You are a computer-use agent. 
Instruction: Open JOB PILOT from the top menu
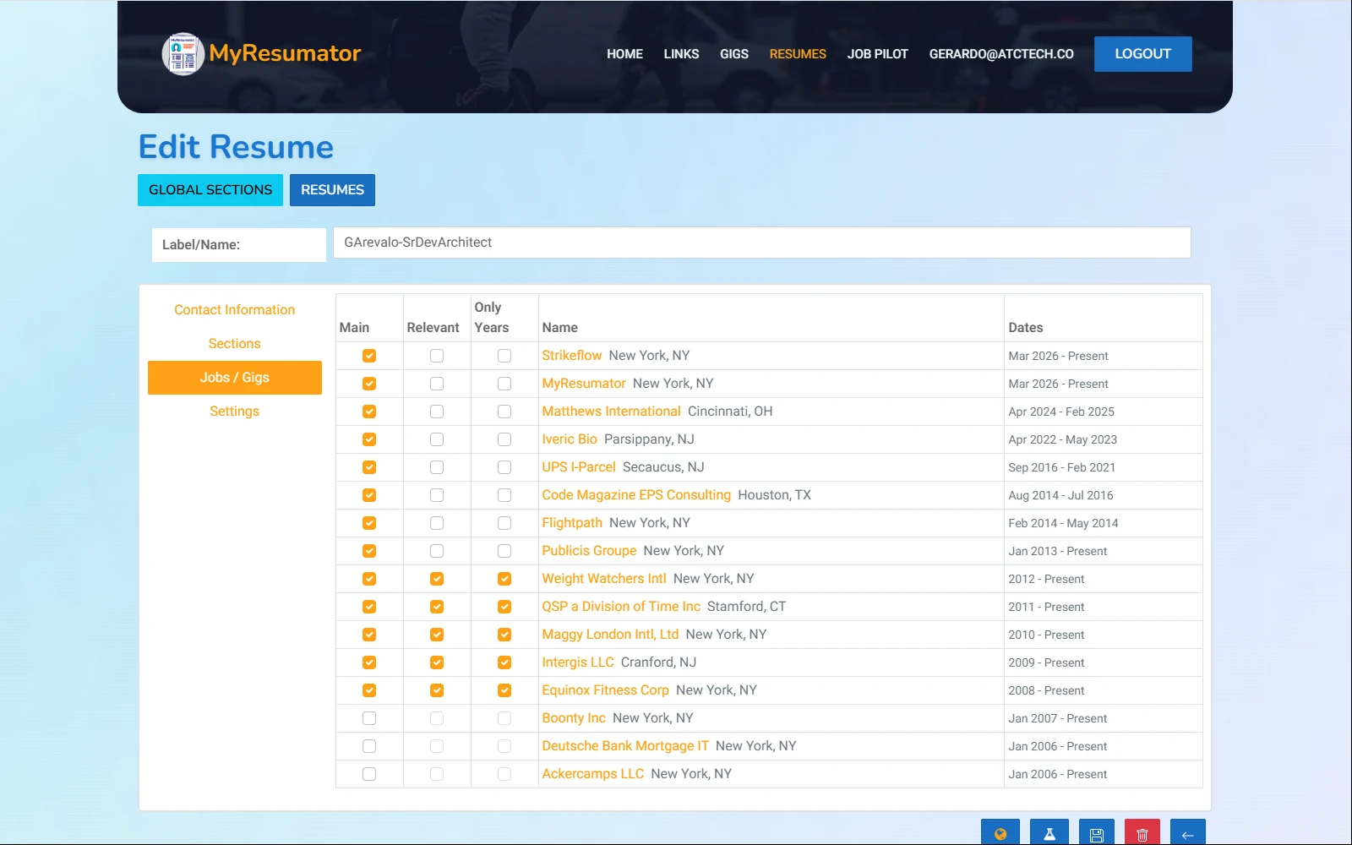pyautogui.click(x=877, y=53)
